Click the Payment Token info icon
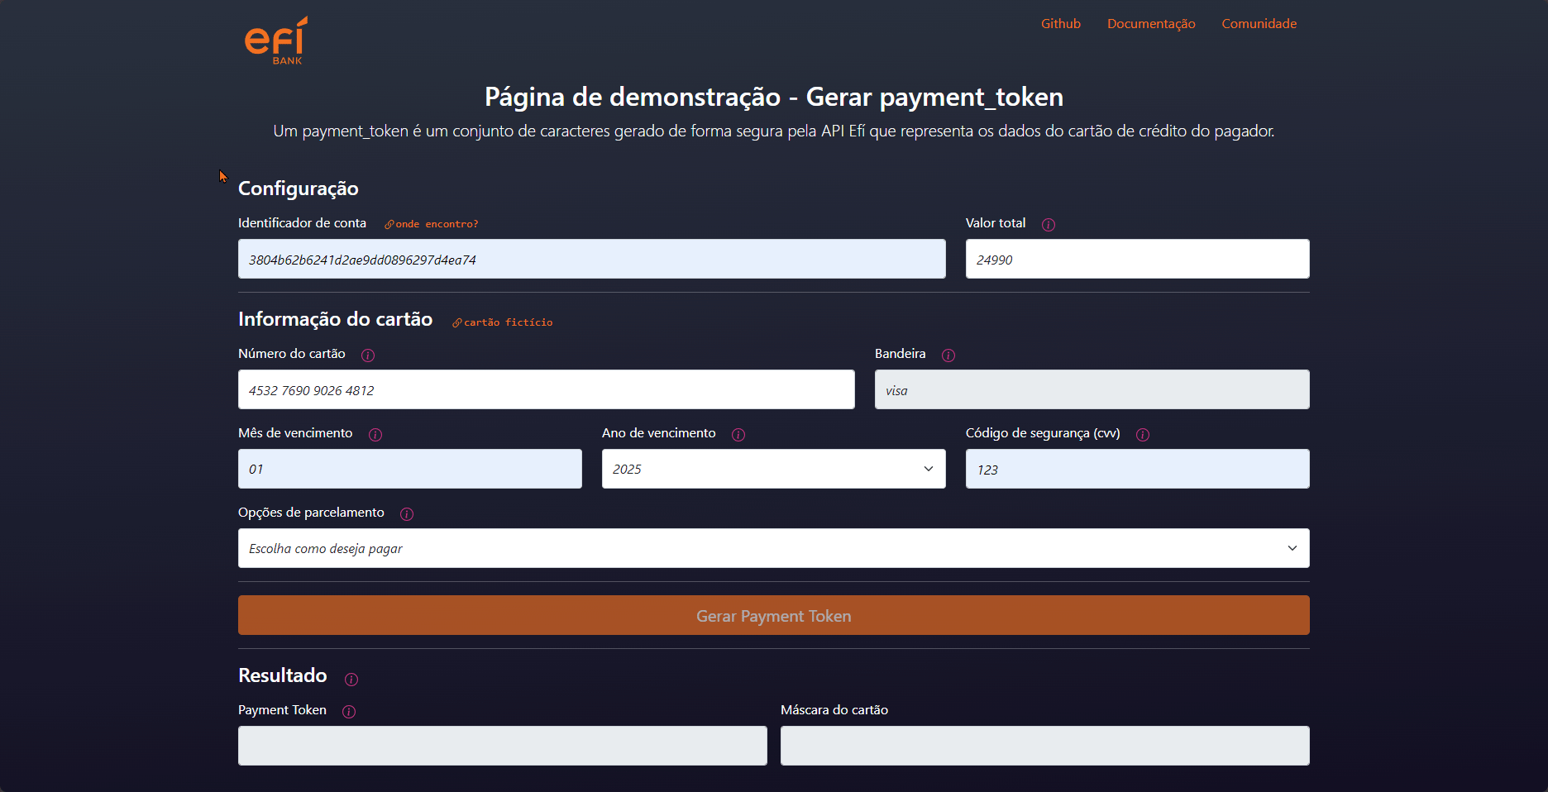This screenshot has width=1548, height=792. [349, 712]
